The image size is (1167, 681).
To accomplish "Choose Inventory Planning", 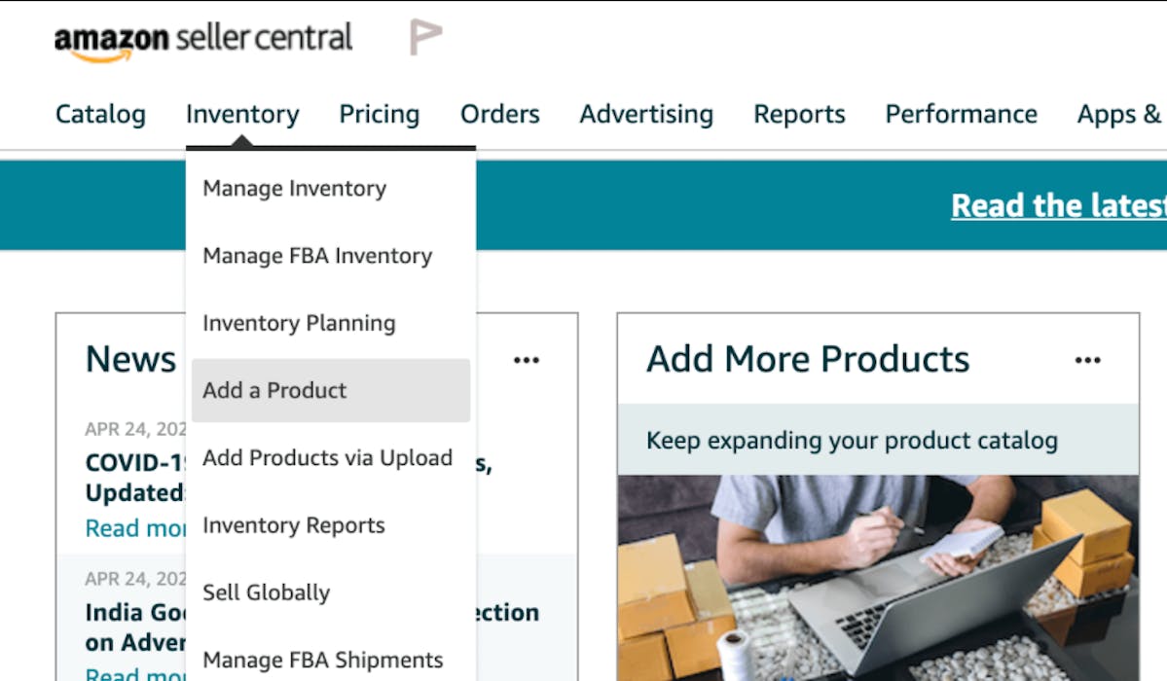I will pyautogui.click(x=331, y=323).
